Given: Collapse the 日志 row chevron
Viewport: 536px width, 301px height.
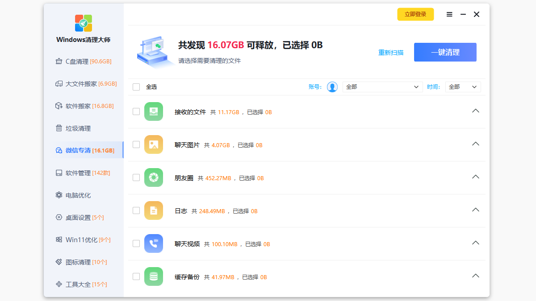Looking at the screenshot, I should tap(476, 210).
